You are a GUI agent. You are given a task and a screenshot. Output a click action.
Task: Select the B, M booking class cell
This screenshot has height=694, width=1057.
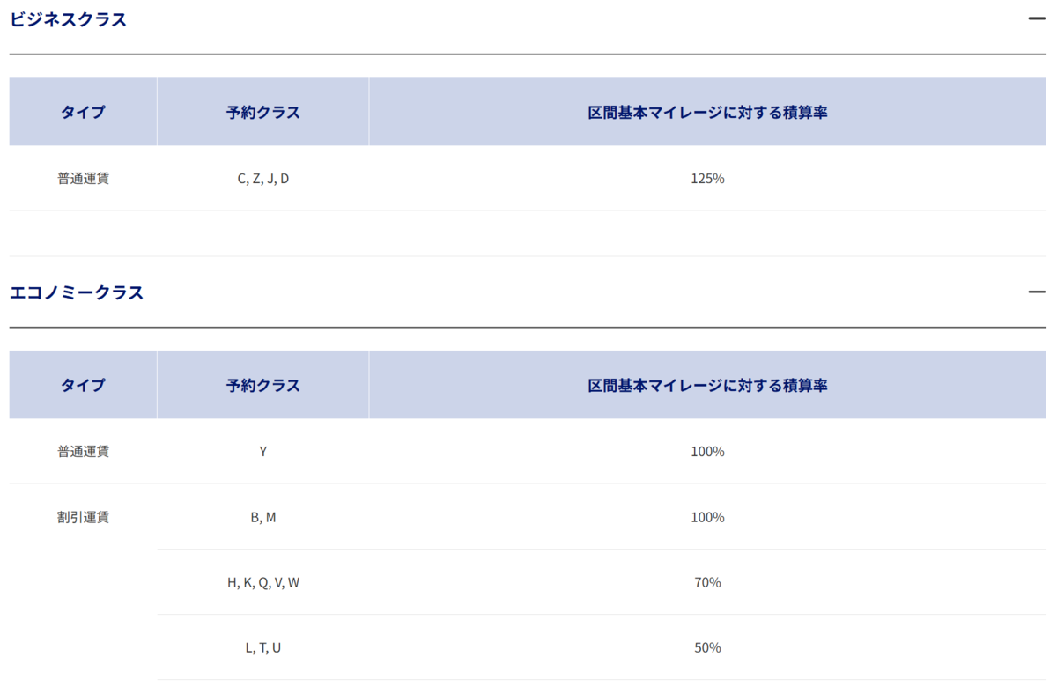coord(263,517)
